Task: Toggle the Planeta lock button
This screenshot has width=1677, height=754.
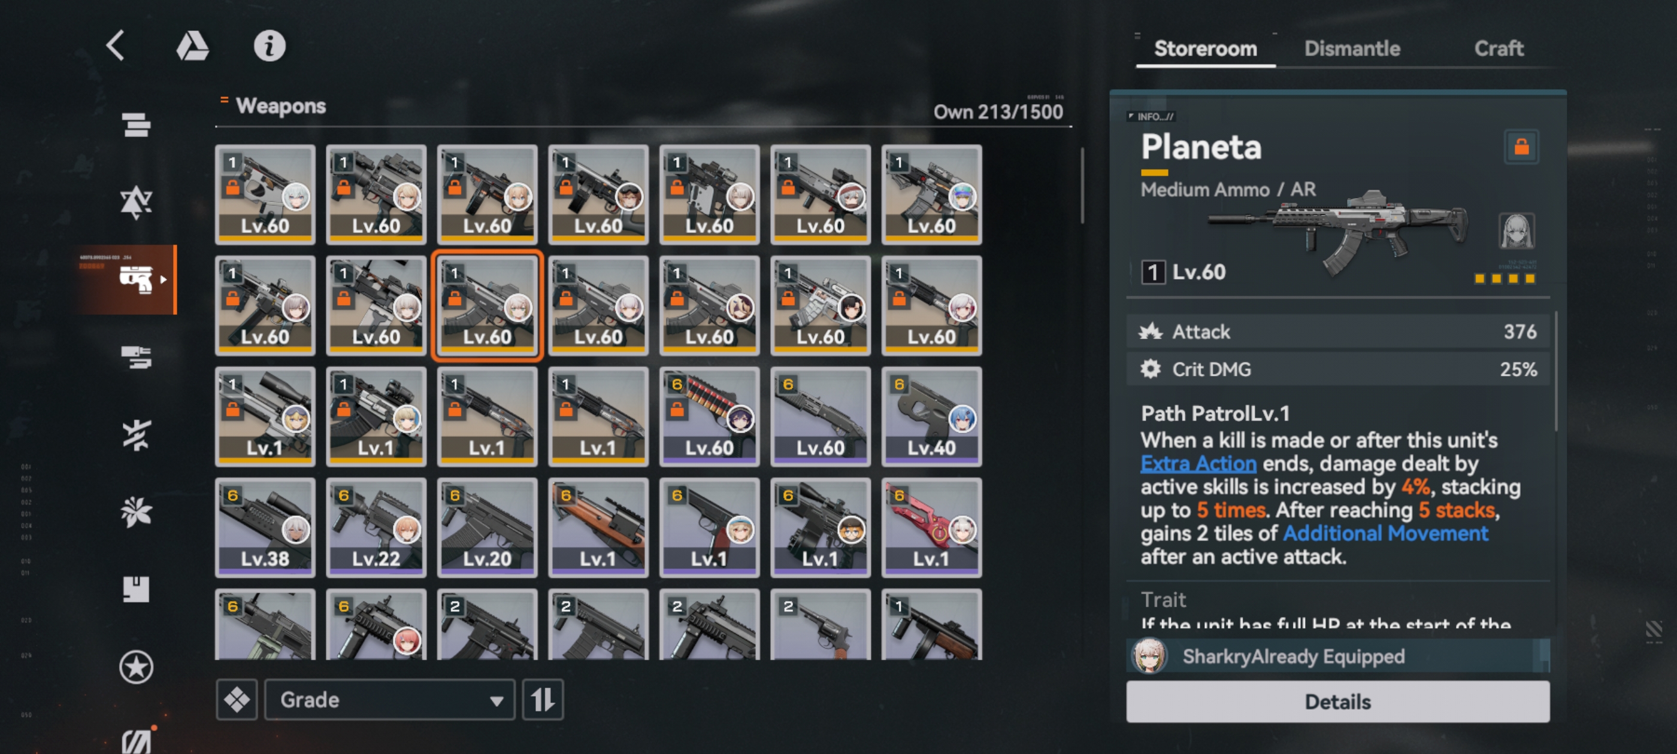Action: click(1521, 147)
